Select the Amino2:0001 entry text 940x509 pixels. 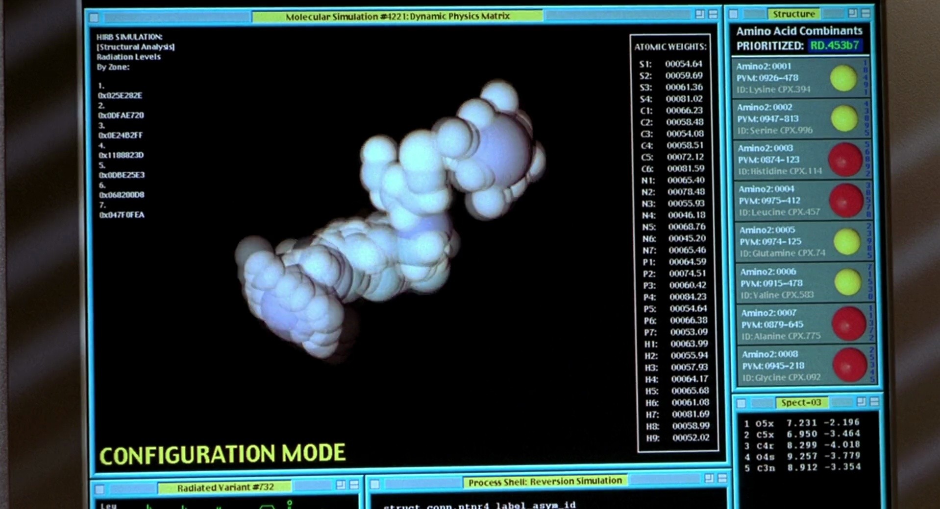(x=764, y=66)
